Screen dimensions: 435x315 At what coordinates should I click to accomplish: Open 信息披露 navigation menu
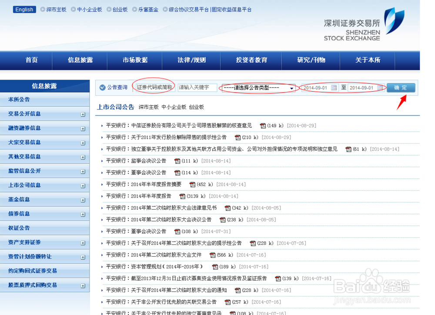80,60
